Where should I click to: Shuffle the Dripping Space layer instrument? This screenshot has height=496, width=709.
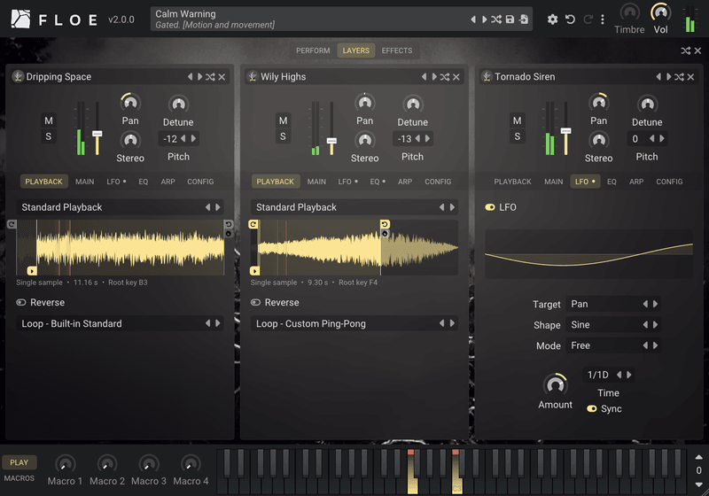click(x=210, y=77)
